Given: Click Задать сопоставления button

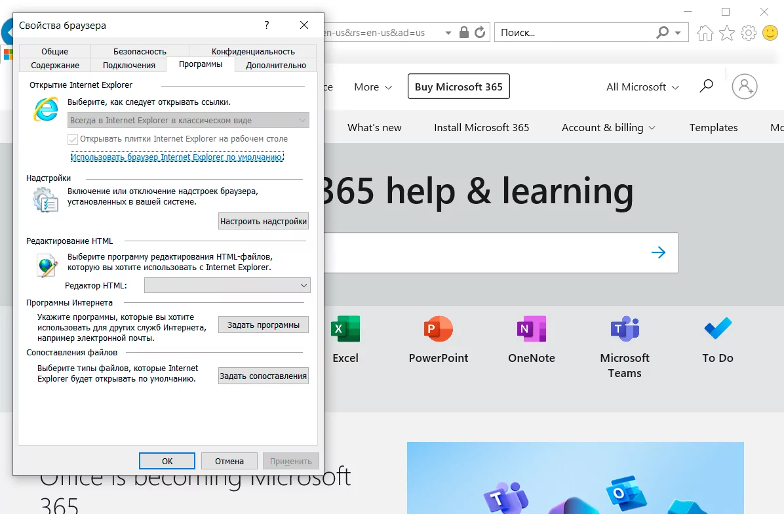Looking at the screenshot, I should click(264, 376).
